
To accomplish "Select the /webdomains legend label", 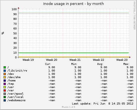I will point(17,100).
